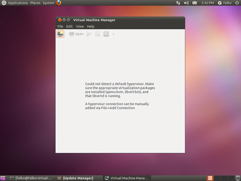
Task: Click the New virtual machine icon
Action: tap(60, 34)
